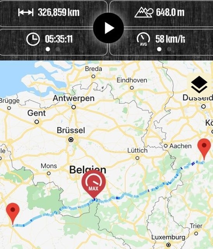Tap the Brüssel city marker on the map
Image resolution: width=213 pixels, height=249 pixels.
(x=71, y=140)
